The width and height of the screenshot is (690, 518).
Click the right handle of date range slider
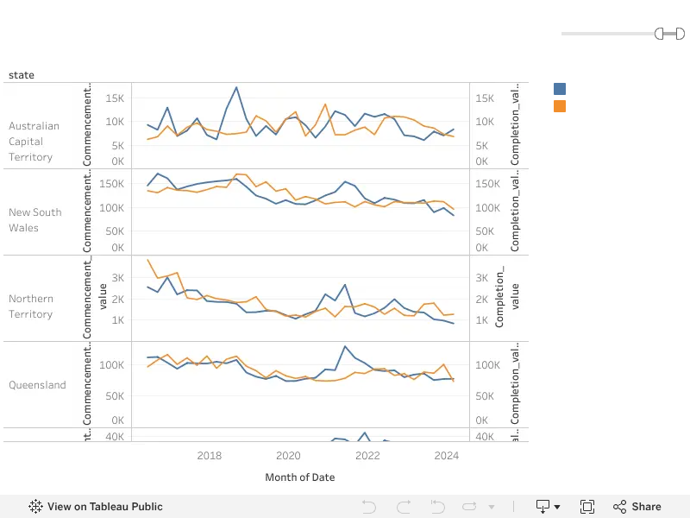click(681, 34)
